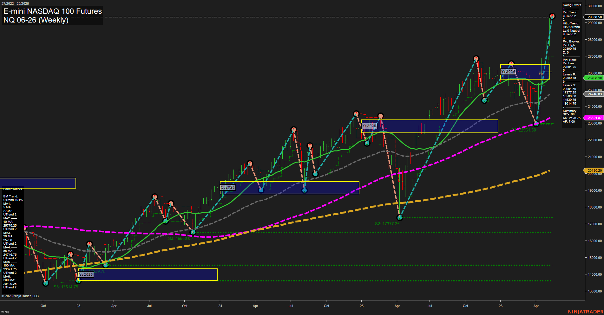The width and height of the screenshot is (604, 315).
Task: Click the NINJATRADER logo
Action: point(586,312)
